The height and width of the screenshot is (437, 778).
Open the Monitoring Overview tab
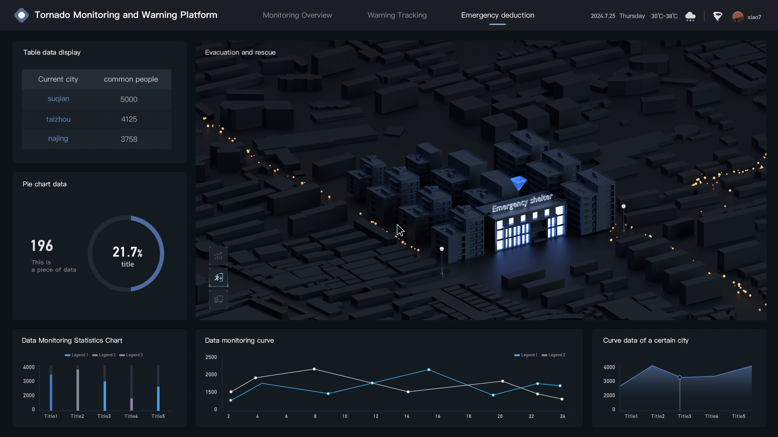coord(297,15)
